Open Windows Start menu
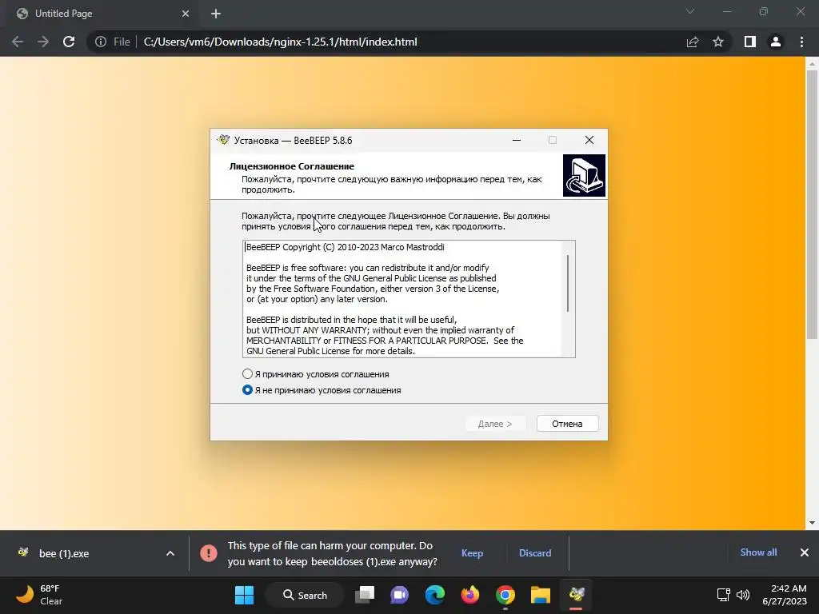 pyautogui.click(x=244, y=595)
